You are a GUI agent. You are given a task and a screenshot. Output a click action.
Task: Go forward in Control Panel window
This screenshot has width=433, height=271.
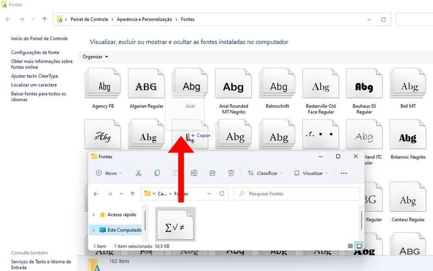[22, 20]
